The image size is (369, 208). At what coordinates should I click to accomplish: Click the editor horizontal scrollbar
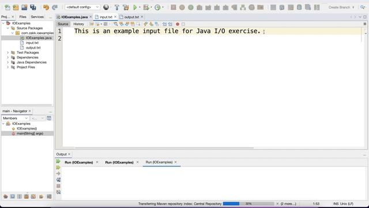(x=164, y=148)
